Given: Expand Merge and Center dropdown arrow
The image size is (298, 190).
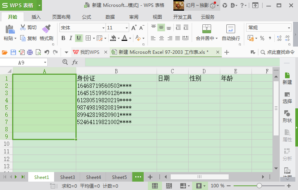Looking at the screenshot, I should (216, 39).
